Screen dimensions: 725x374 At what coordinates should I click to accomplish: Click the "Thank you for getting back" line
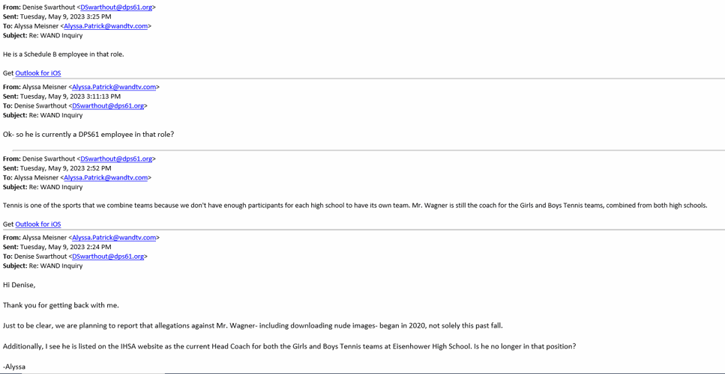[61, 305]
